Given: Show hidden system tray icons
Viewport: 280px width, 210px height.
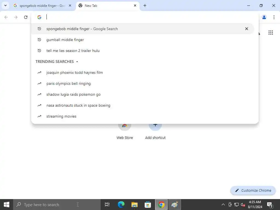Looking at the screenshot, I should [223, 205].
